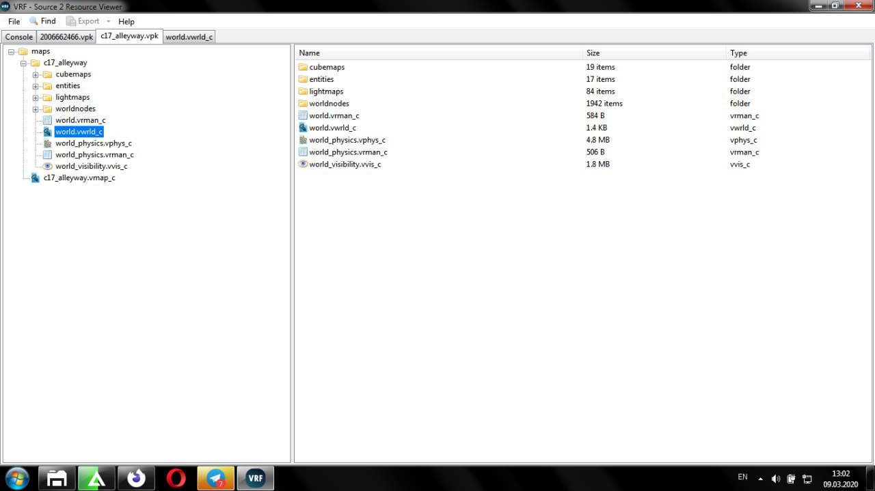
Task: Show hidden system tray icons arrow
Action: point(760,479)
